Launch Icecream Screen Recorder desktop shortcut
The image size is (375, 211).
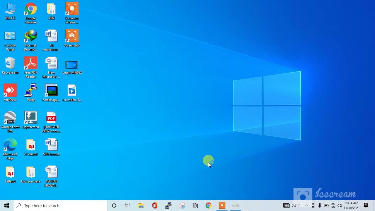point(72,13)
